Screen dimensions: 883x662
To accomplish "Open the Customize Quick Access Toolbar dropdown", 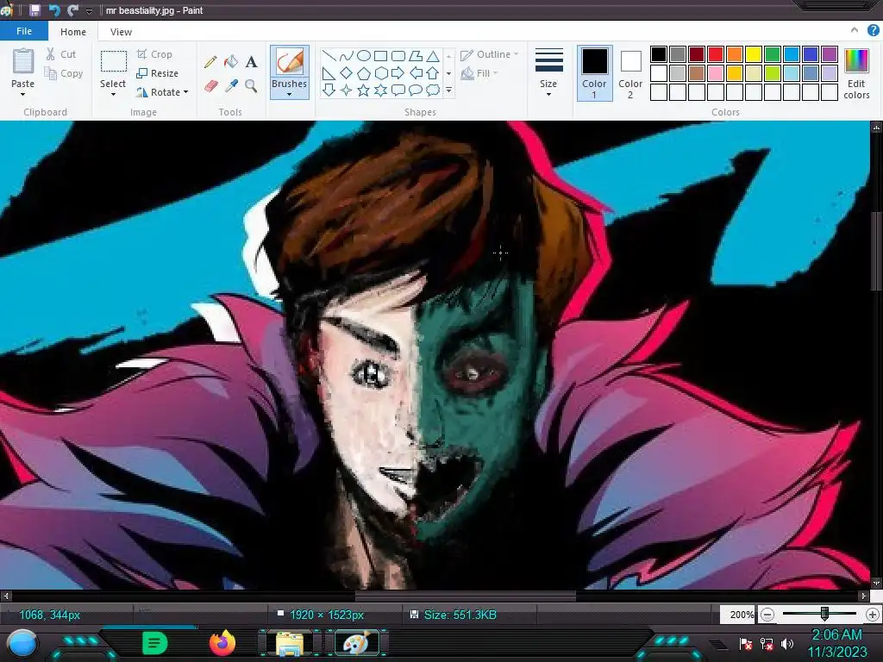I will [89, 10].
